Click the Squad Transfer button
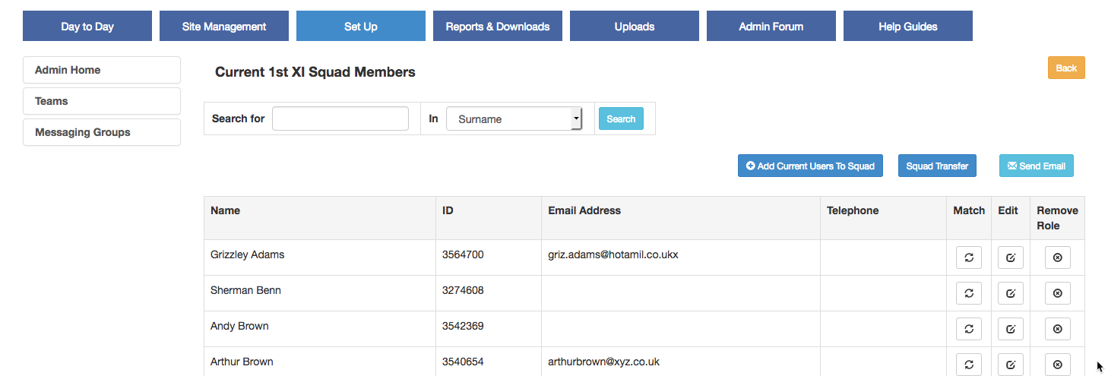This screenshot has height=376, width=1108. tap(937, 166)
